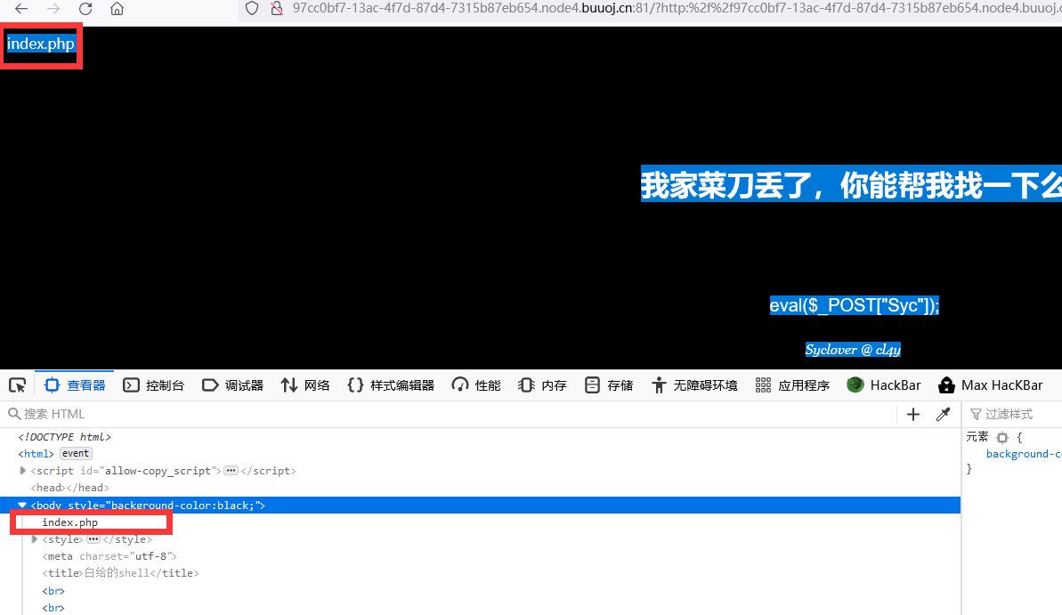The width and height of the screenshot is (1062, 615).
Task: Switch to the 查看器 inspector tab
Action: coord(75,385)
